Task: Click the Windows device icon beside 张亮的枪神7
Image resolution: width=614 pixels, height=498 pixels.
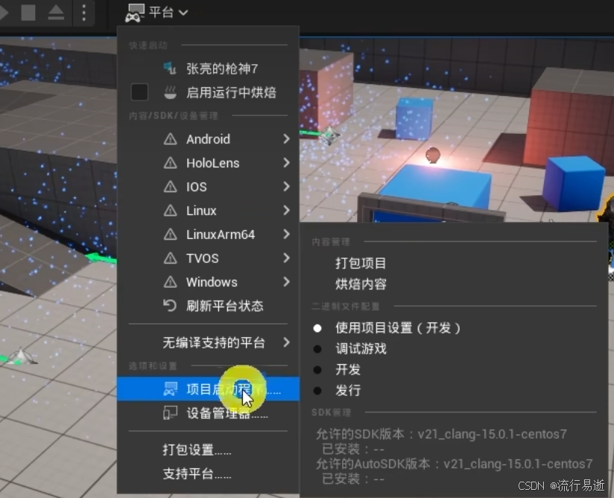Action: (170, 68)
